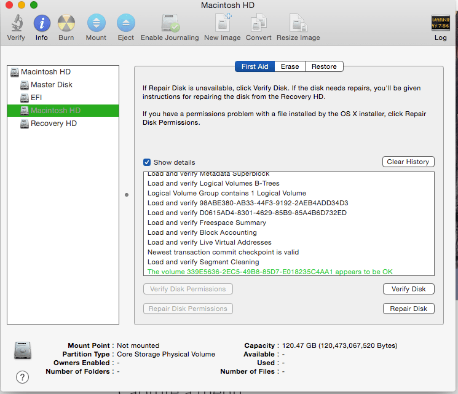Click 'Newest transaction commit checkpoint is valid' line
Screen dimensions: 458x394
(x=223, y=252)
